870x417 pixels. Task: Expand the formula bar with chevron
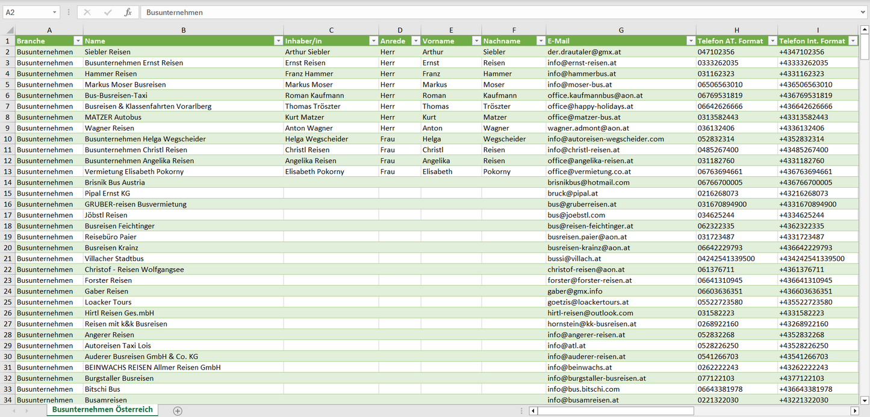pos(864,12)
